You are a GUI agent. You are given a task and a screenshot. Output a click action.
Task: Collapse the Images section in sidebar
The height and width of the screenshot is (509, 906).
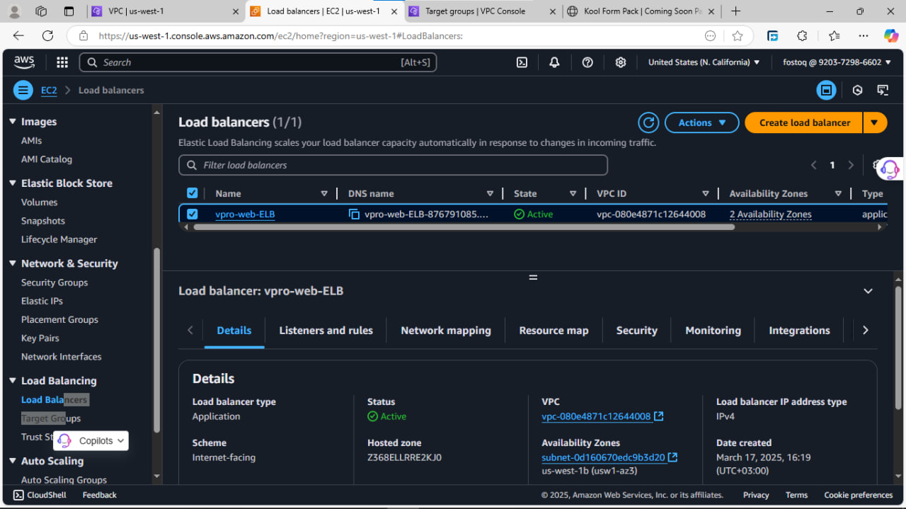coord(13,122)
